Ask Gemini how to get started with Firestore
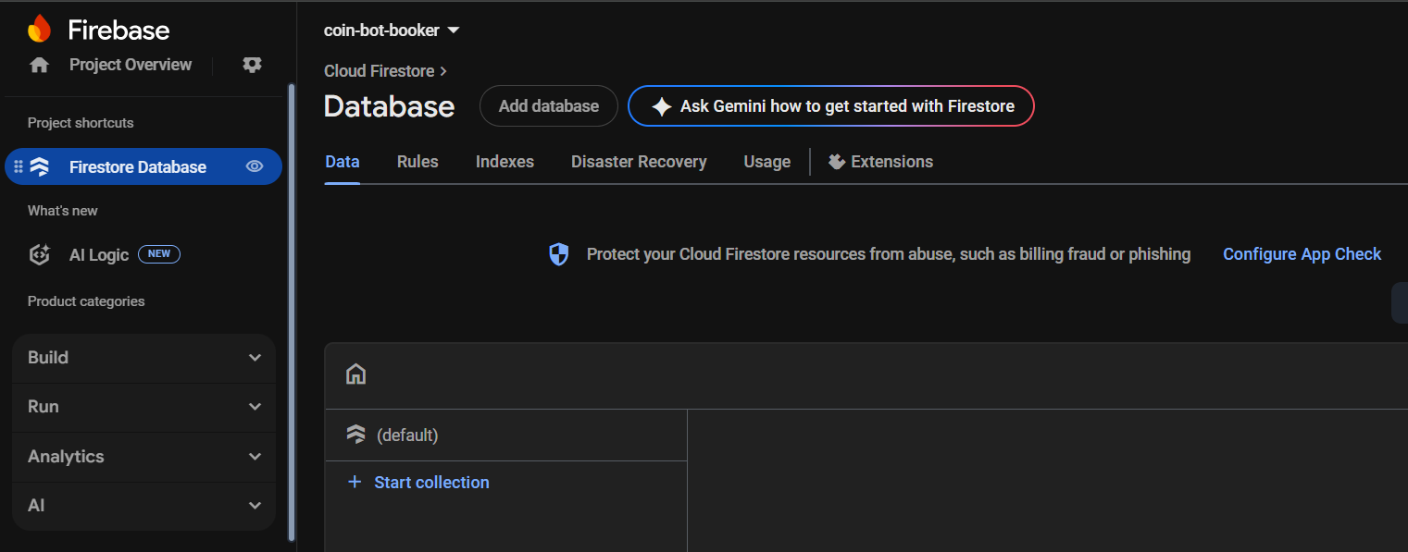1408x552 pixels. pos(831,106)
